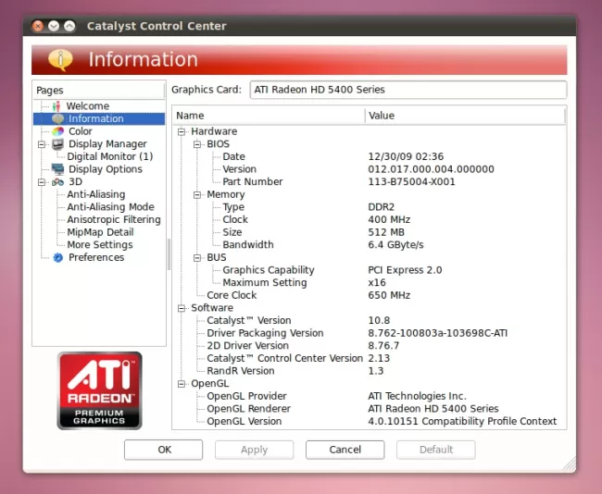
Task: Select the Part Number row
Action: (370, 182)
